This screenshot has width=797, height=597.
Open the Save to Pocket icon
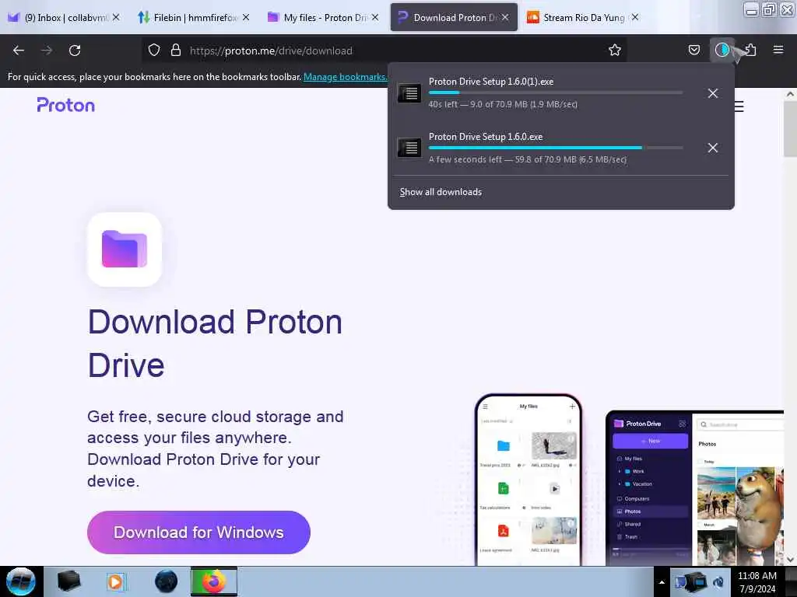693,50
